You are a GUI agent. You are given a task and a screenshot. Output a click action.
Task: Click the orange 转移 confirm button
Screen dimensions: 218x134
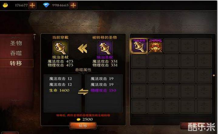[x=83, y=126]
